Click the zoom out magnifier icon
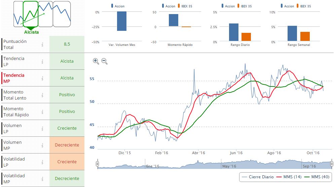The height and width of the screenshot is (187, 335). (104, 61)
